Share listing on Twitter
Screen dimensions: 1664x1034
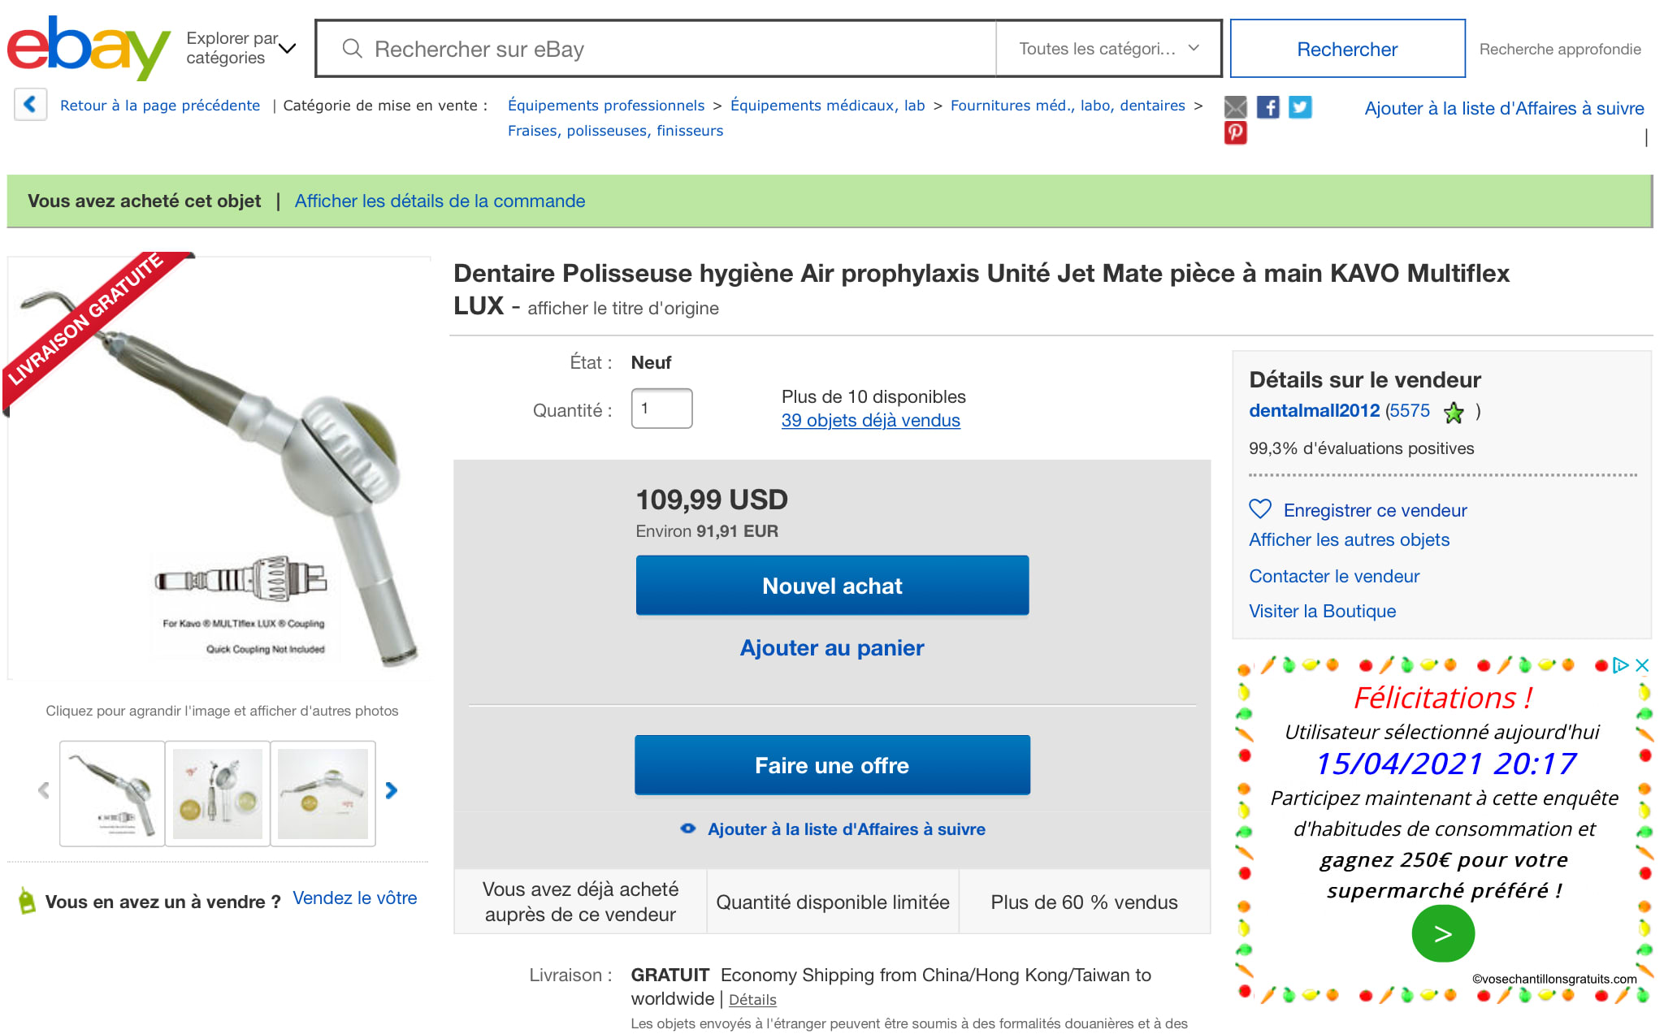pyautogui.click(x=1300, y=107)
